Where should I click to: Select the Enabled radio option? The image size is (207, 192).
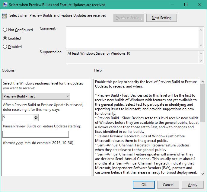(5, 38)
